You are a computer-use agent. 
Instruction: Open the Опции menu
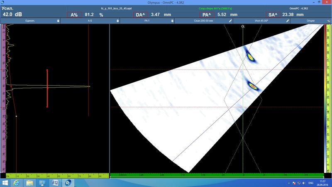[x=310, y=20]
